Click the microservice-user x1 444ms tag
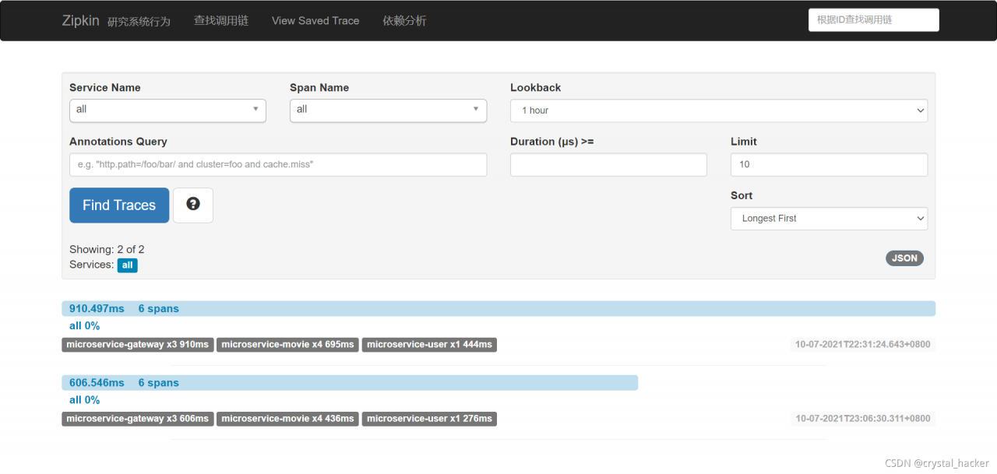The height and width of the screenshot is (474, 997). [429, 345]
